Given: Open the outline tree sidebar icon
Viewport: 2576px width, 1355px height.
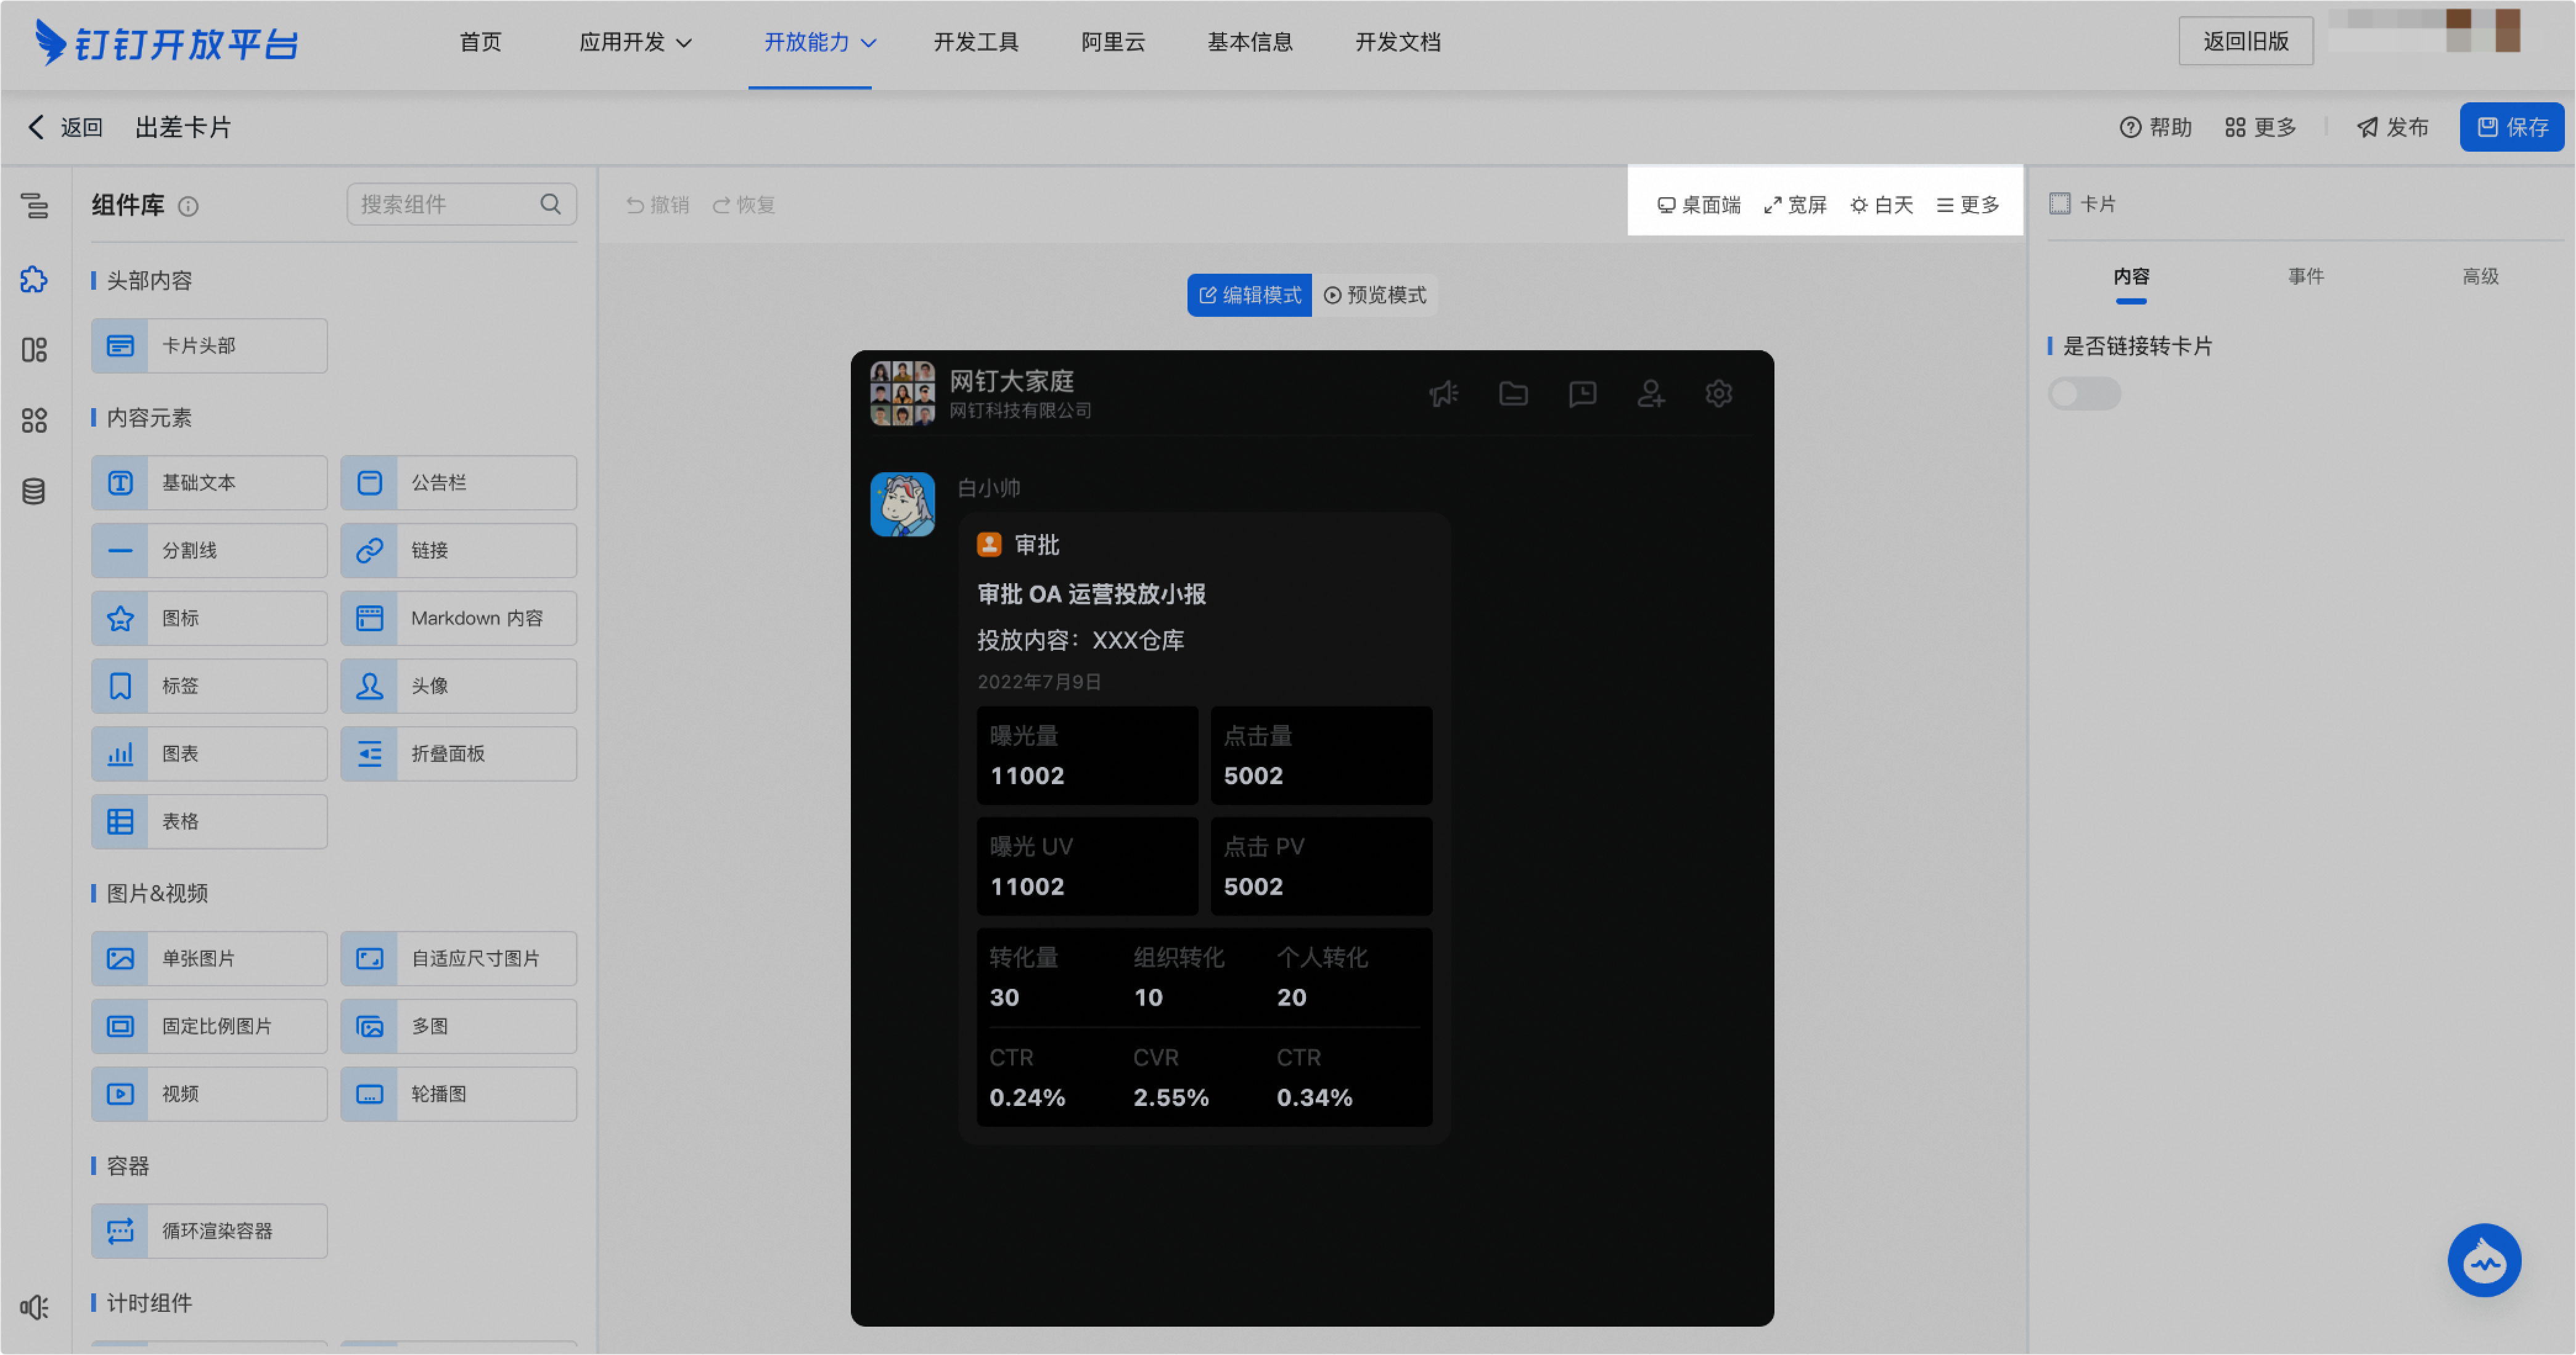Looking at the screenshot, I should [x=34, y=206].
